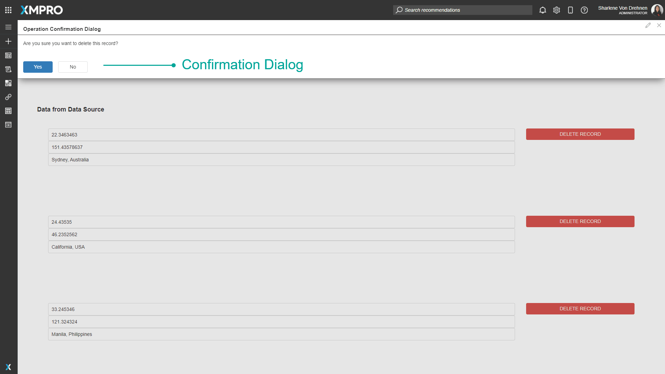Open the mobile device view icon
Screen dimensions: 665x374
[570, 10]
